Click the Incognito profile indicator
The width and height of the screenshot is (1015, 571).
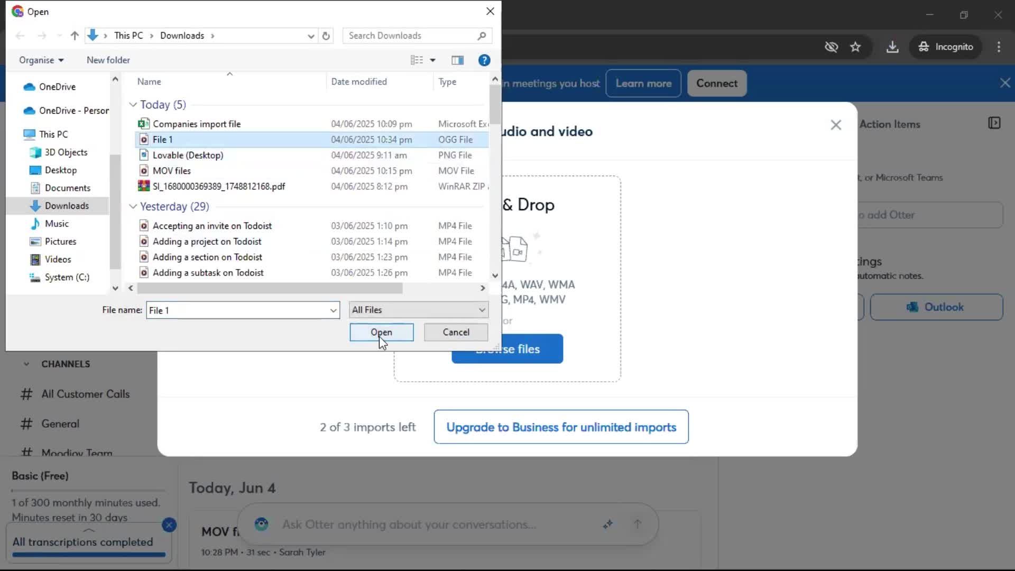click(945, 47)
